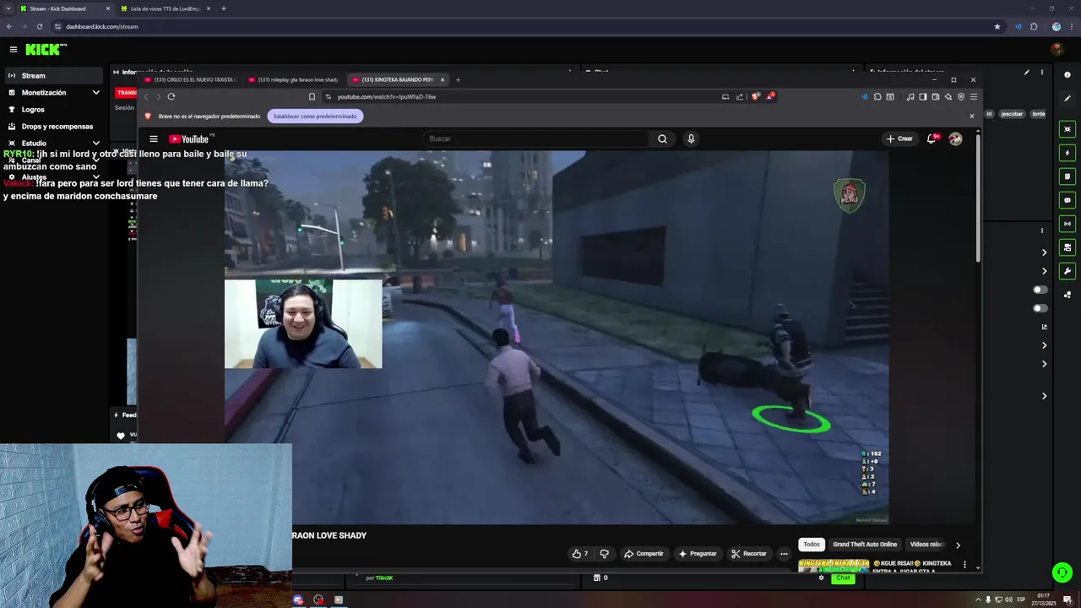Toggle the first switch in Kick panel
This screenshot has height=608, width=1081.
[1040, 290]
